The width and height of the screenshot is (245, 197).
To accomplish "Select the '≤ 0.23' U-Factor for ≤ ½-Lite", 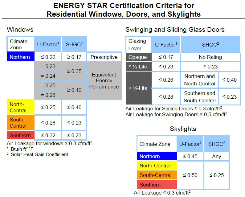I will [166, 67].
